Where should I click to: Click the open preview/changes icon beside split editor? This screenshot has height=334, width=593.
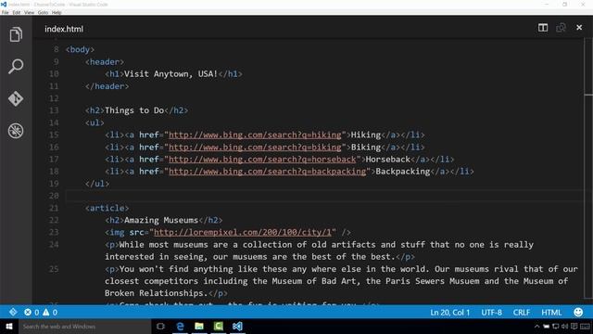coord(561,28)
